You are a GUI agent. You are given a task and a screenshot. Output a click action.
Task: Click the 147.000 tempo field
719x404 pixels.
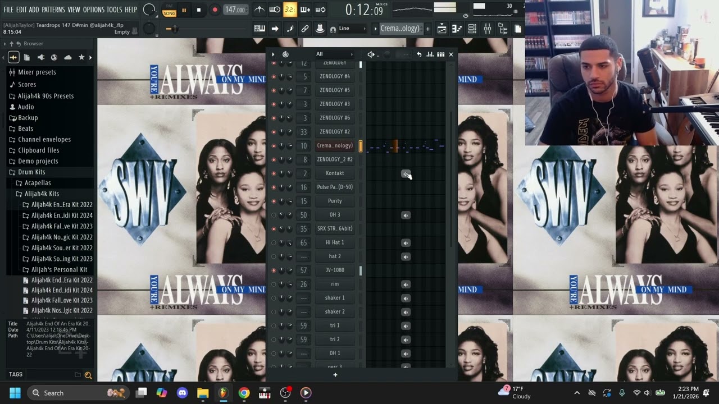click(235, 10)
